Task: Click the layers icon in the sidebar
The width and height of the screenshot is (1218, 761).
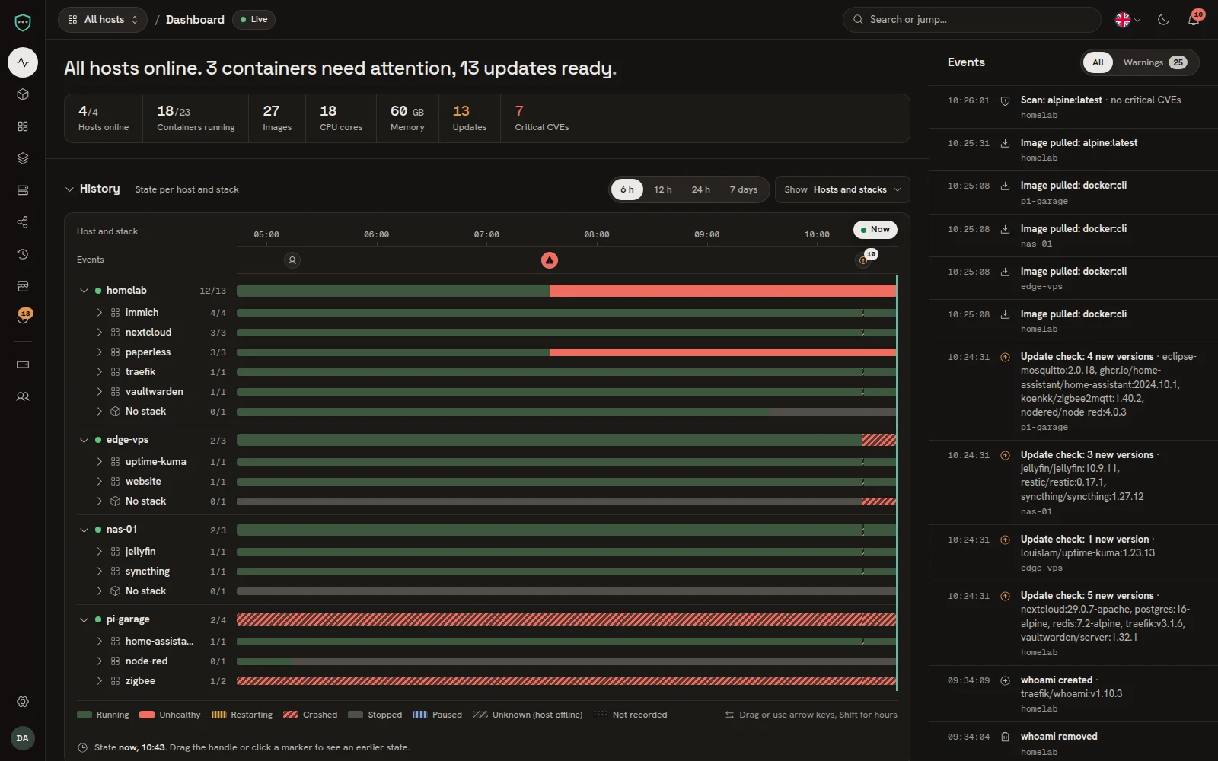Action: click(x=23, y=158)
